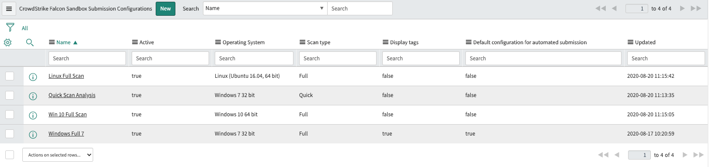Click the bottom page number field

(x=639, y=155)
